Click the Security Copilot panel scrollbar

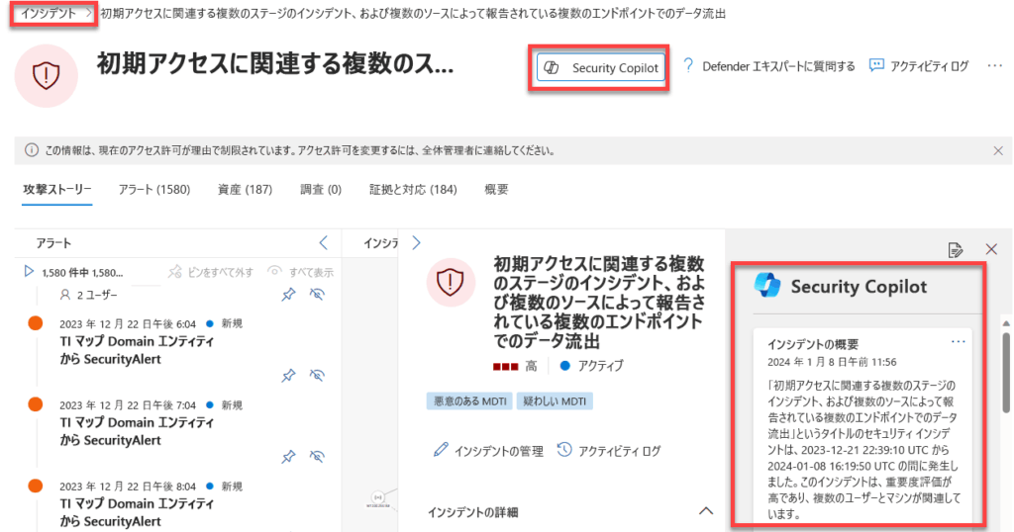(x=1006, y=373)
